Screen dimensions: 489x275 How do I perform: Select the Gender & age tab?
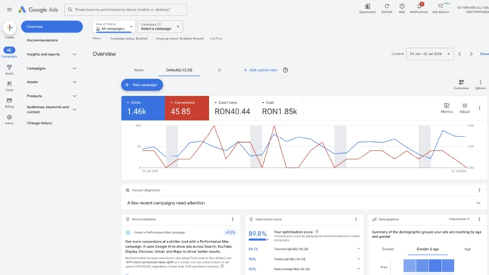pyautogui.click(x=427, y=249)
